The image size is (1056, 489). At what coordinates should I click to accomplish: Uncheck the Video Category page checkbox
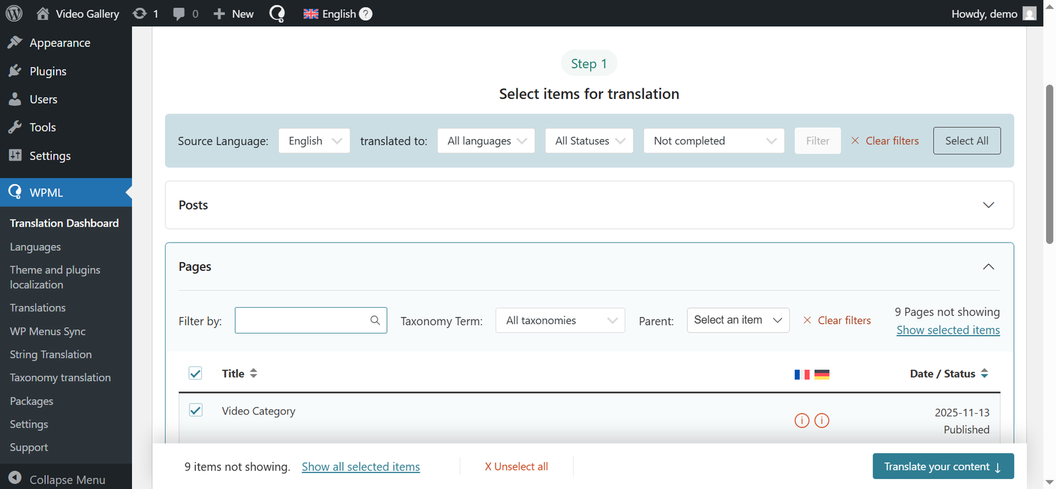click(x=195, y=410)
